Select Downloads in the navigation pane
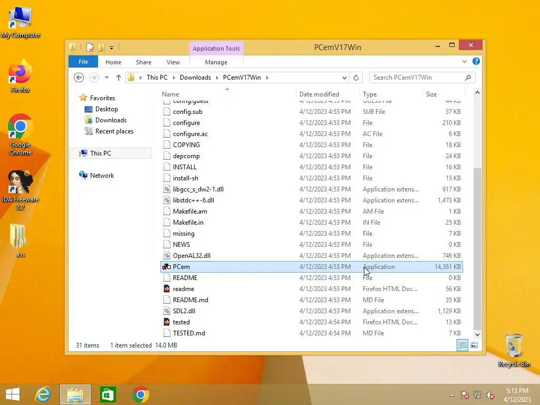Screen dimensions: 540x405 (111, 120)
